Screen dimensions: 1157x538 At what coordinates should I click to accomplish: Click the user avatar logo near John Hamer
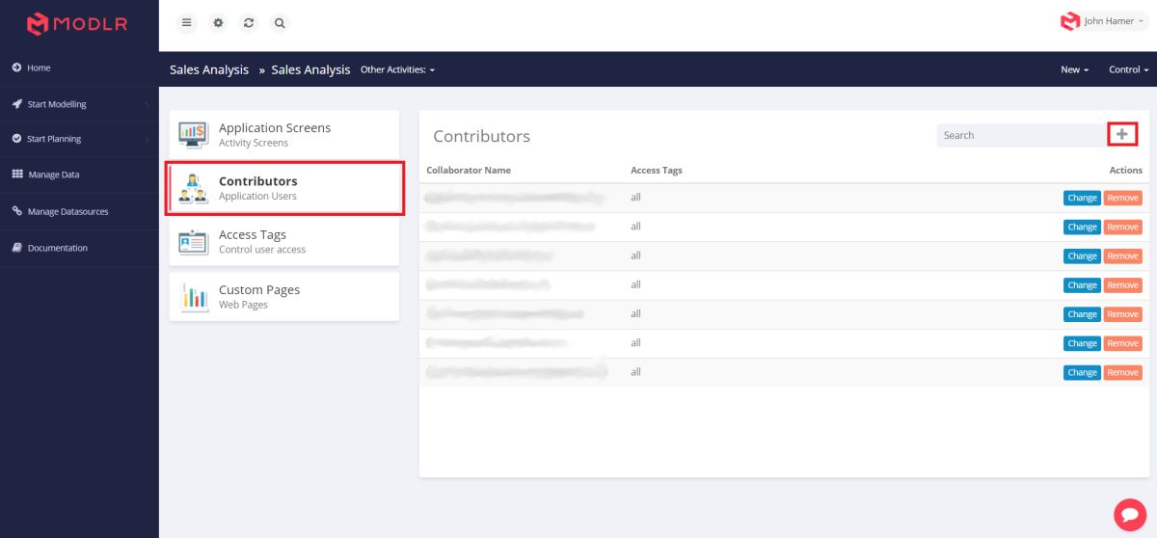click(x=1069, y=21)
